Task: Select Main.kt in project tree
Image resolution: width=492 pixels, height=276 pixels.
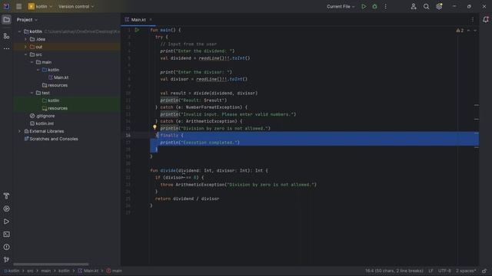Action: [61, 77]
